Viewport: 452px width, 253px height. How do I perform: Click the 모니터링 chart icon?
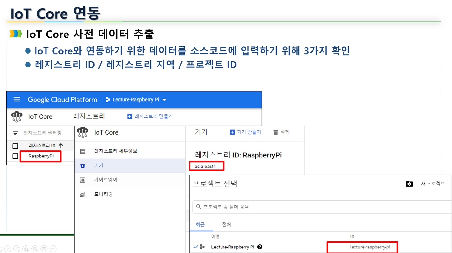[x=83, y=195]
